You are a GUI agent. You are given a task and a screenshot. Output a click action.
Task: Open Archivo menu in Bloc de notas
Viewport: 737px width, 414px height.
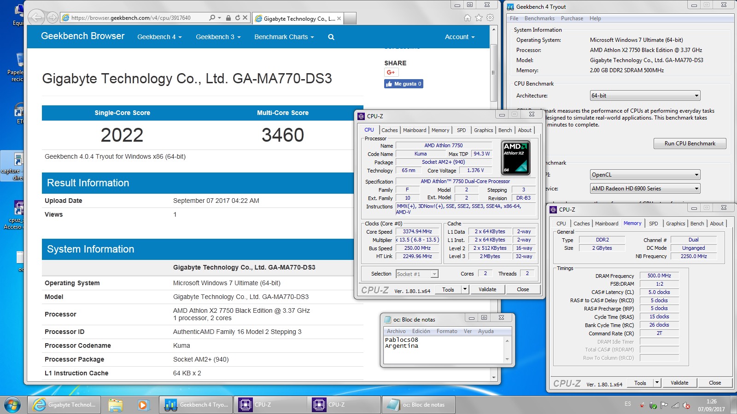click(396, 331)
